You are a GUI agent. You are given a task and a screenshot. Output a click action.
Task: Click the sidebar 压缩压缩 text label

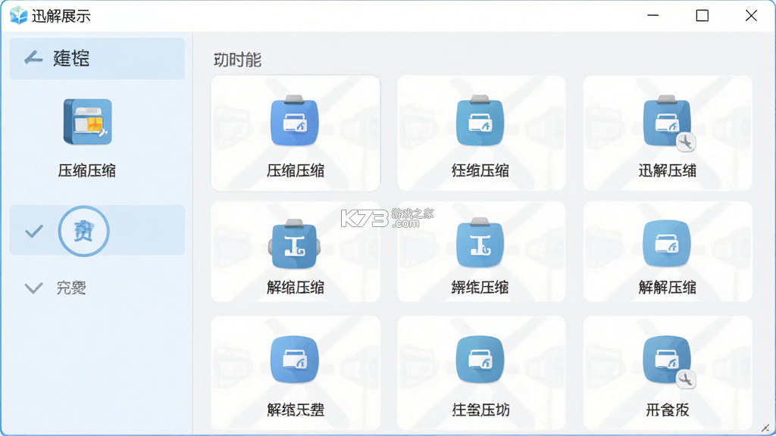point(87,170)
